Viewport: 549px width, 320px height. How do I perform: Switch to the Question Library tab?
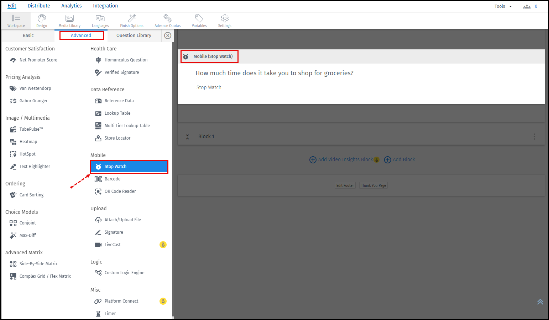134,35
